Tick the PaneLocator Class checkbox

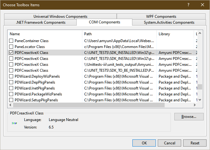[11, 47]
